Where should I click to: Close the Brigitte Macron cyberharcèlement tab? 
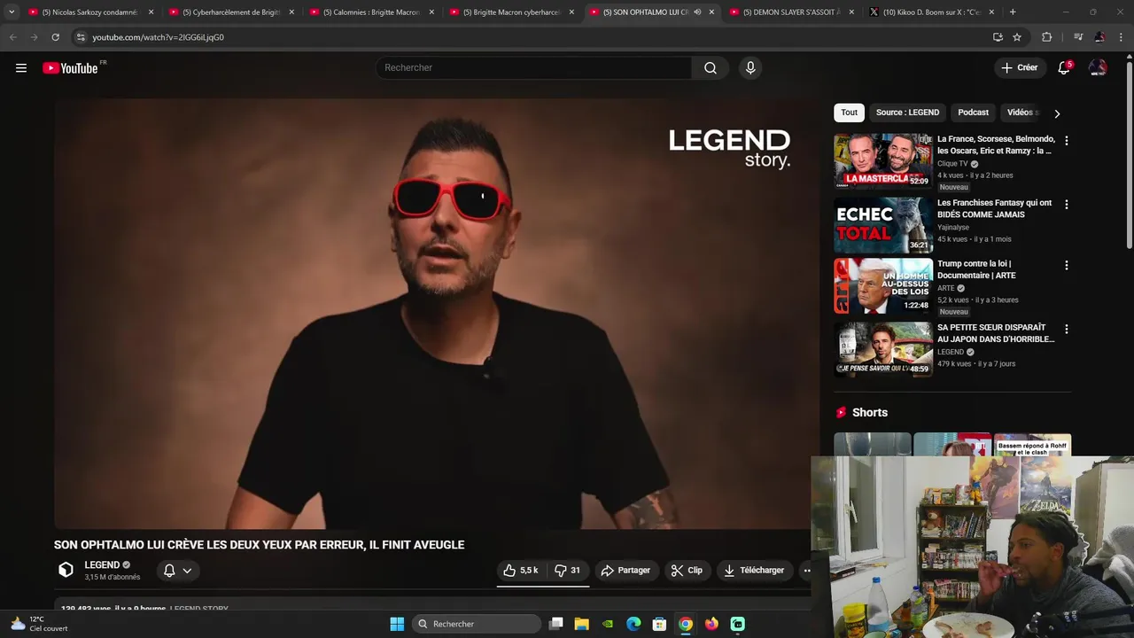point(571,12)
